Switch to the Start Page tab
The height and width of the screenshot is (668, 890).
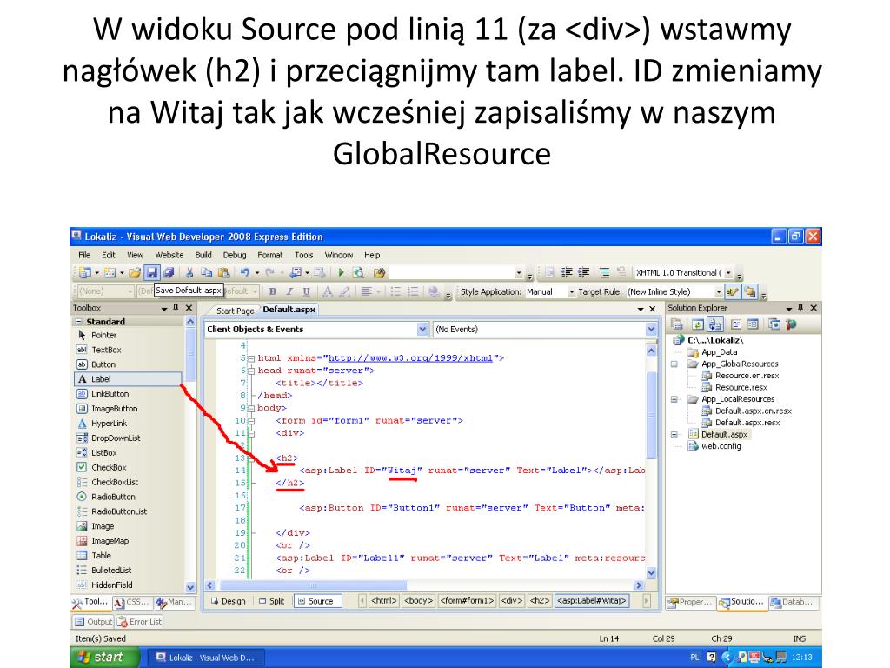click(x=235, y=311)
